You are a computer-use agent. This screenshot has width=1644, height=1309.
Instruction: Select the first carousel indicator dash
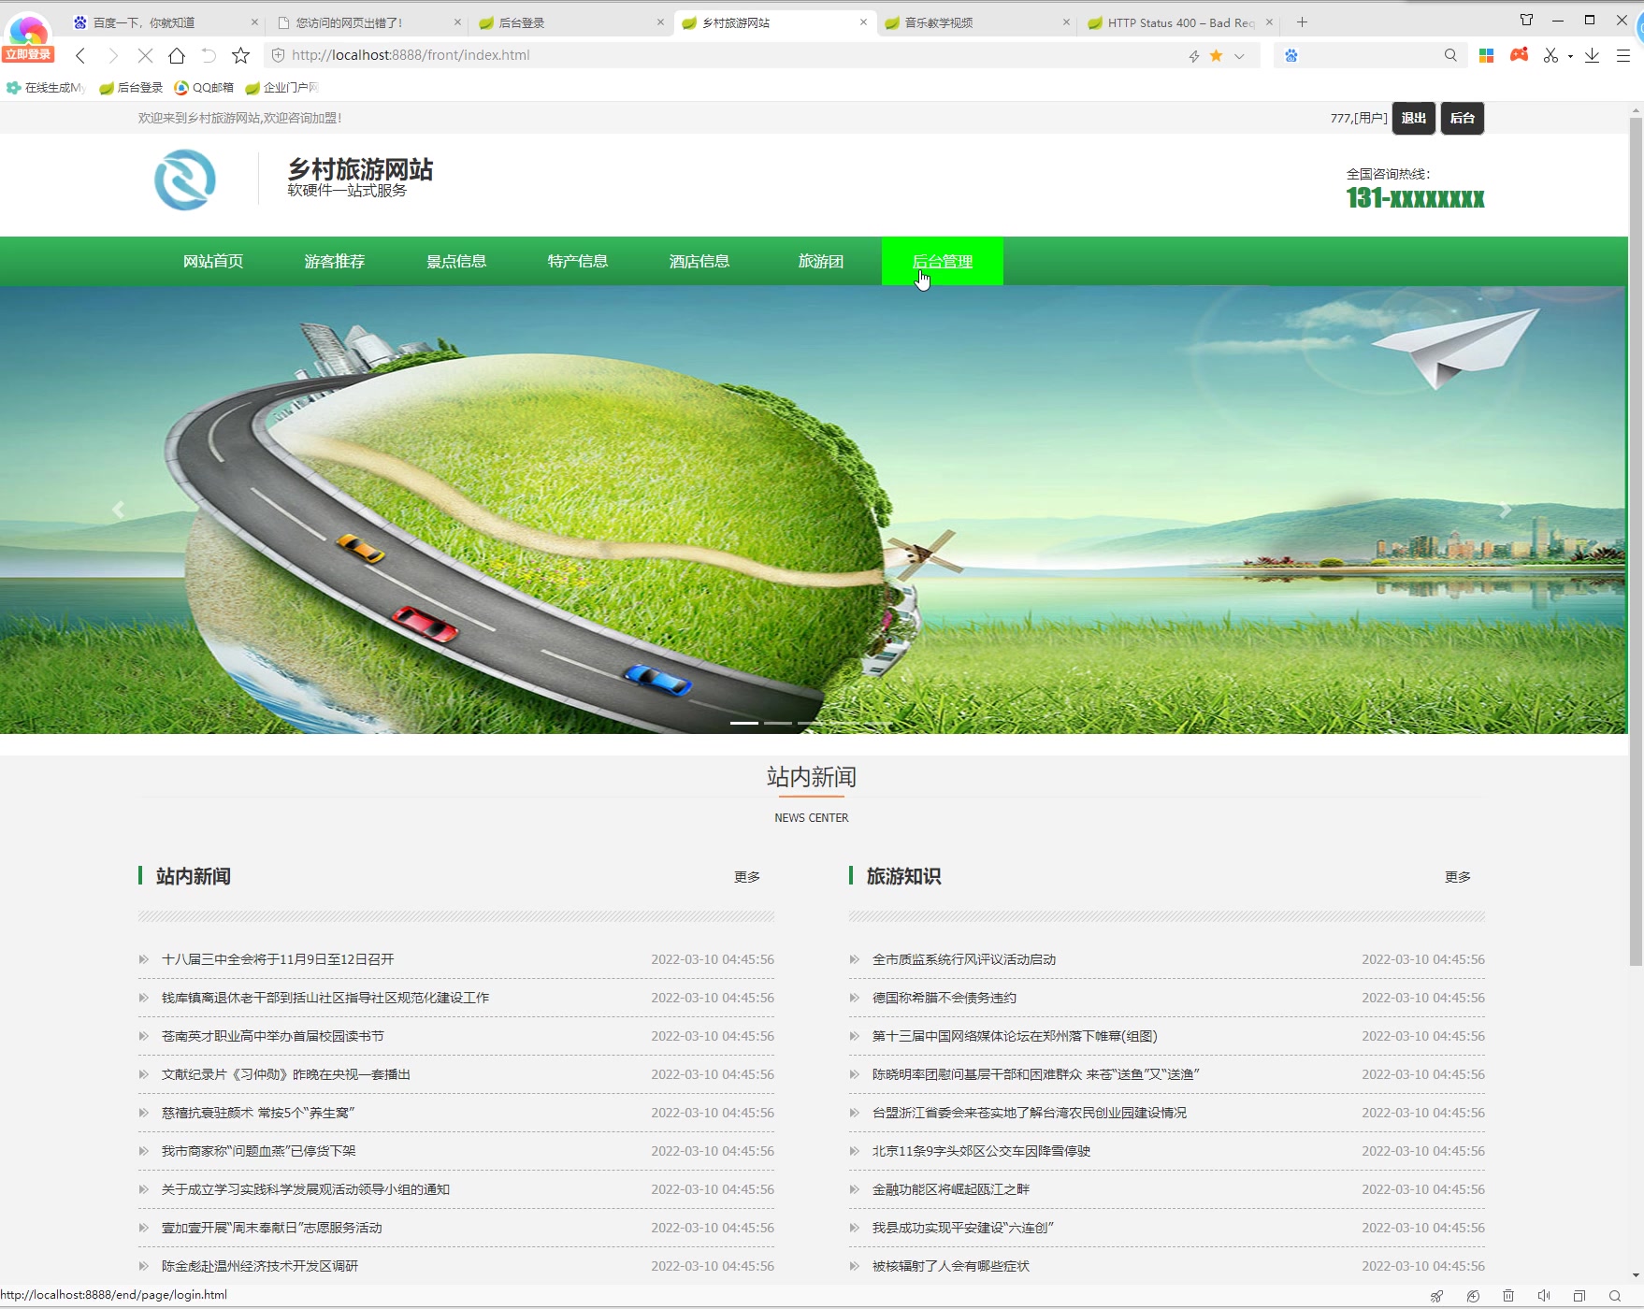coord(744,723)
